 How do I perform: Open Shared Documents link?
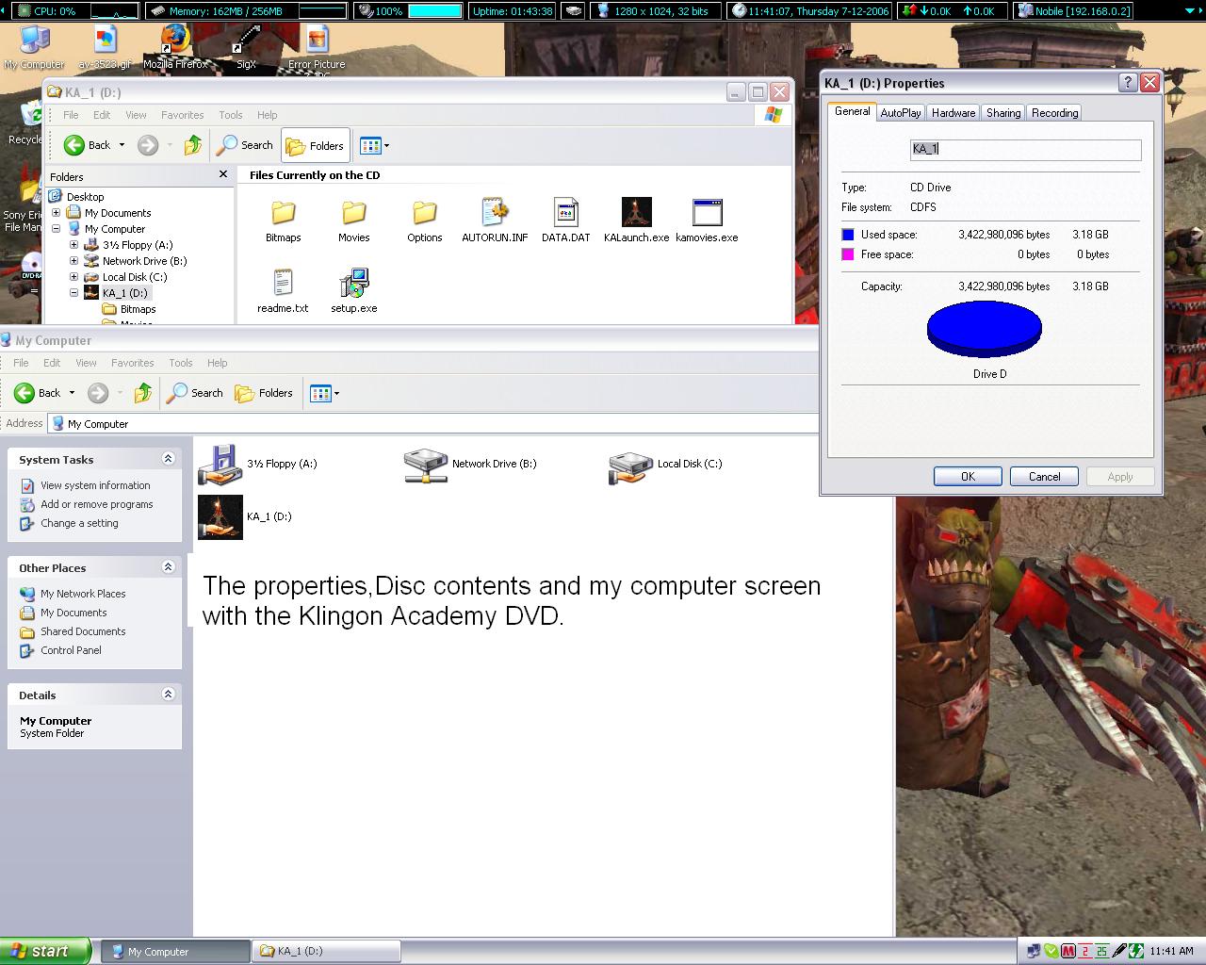(83, 631)
